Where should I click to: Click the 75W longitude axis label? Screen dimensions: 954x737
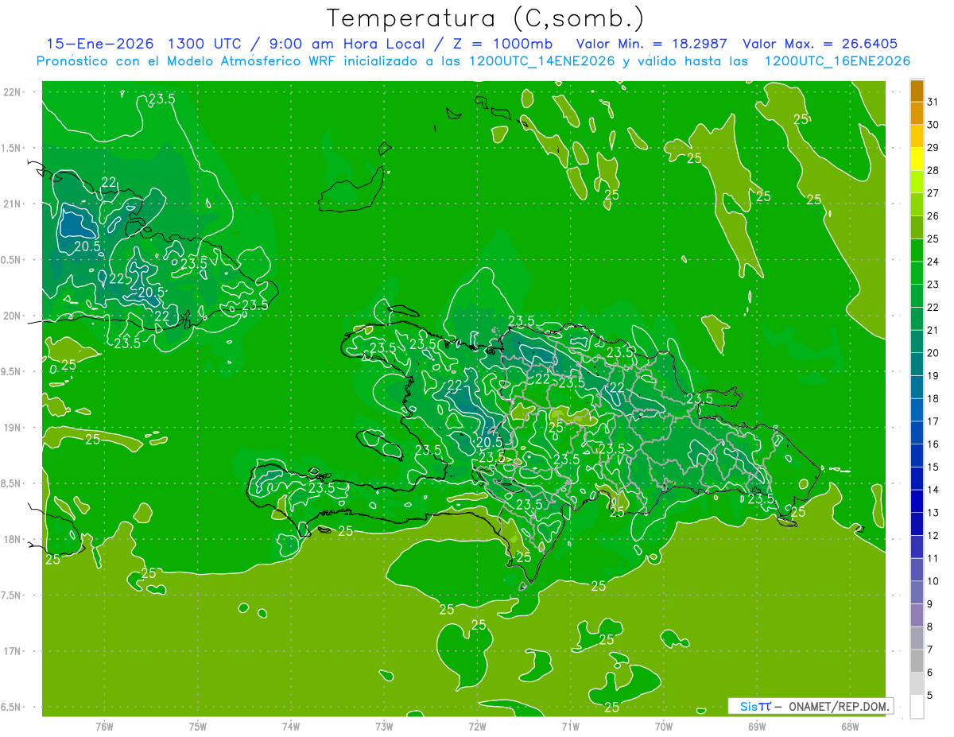click(198, 727)
